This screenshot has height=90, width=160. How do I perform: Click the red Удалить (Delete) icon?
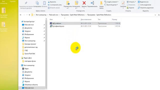click(84, 3)
